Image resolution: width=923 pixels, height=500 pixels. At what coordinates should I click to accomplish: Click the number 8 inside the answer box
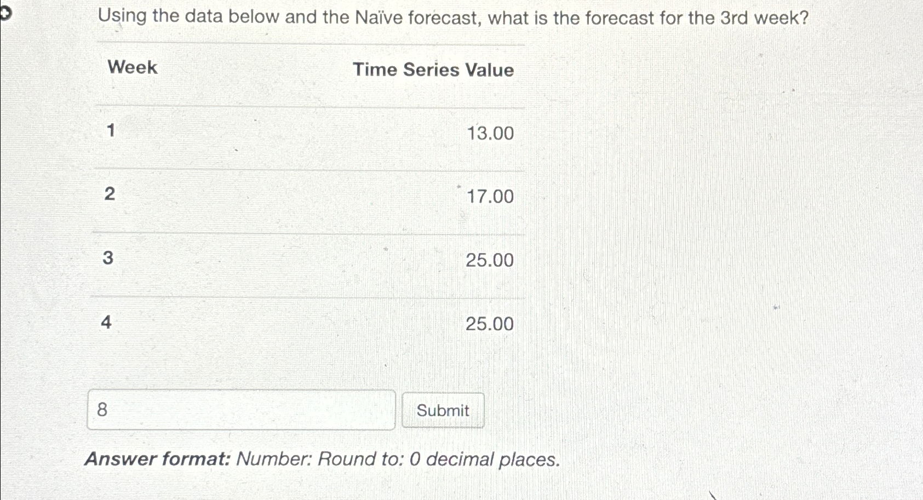tap(101, 410)
